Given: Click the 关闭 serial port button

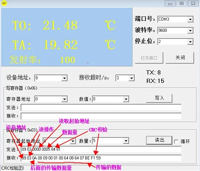Looking at the screenshot, I should [180, 58].
